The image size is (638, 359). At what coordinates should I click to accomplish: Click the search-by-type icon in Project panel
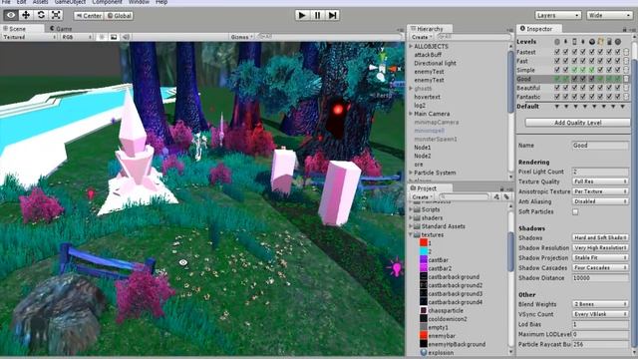(x=496, y=197)
